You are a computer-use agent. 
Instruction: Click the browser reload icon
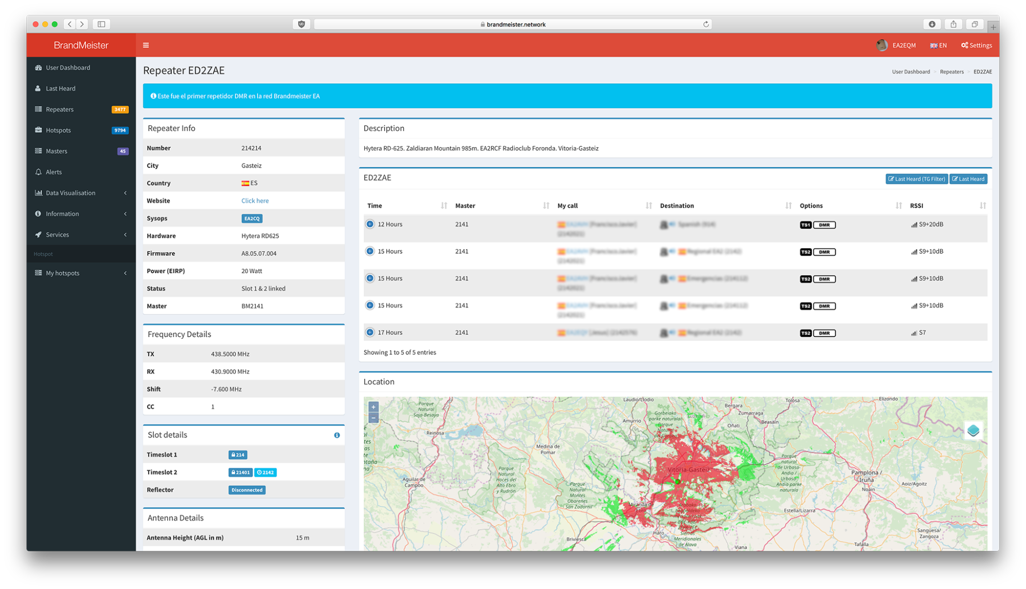coord(706,24)
